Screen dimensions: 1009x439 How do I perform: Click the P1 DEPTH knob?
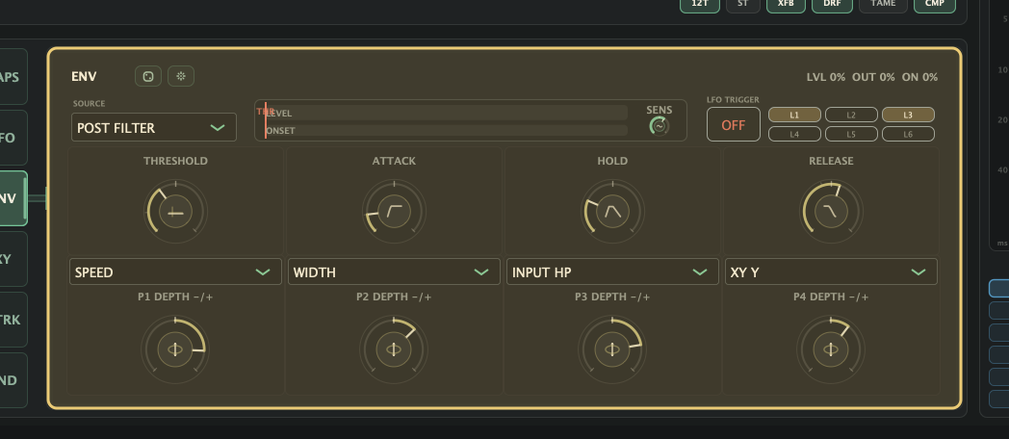[x=175, y=349]
